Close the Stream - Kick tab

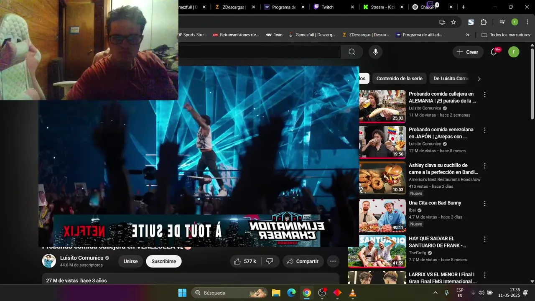(402, 7)
